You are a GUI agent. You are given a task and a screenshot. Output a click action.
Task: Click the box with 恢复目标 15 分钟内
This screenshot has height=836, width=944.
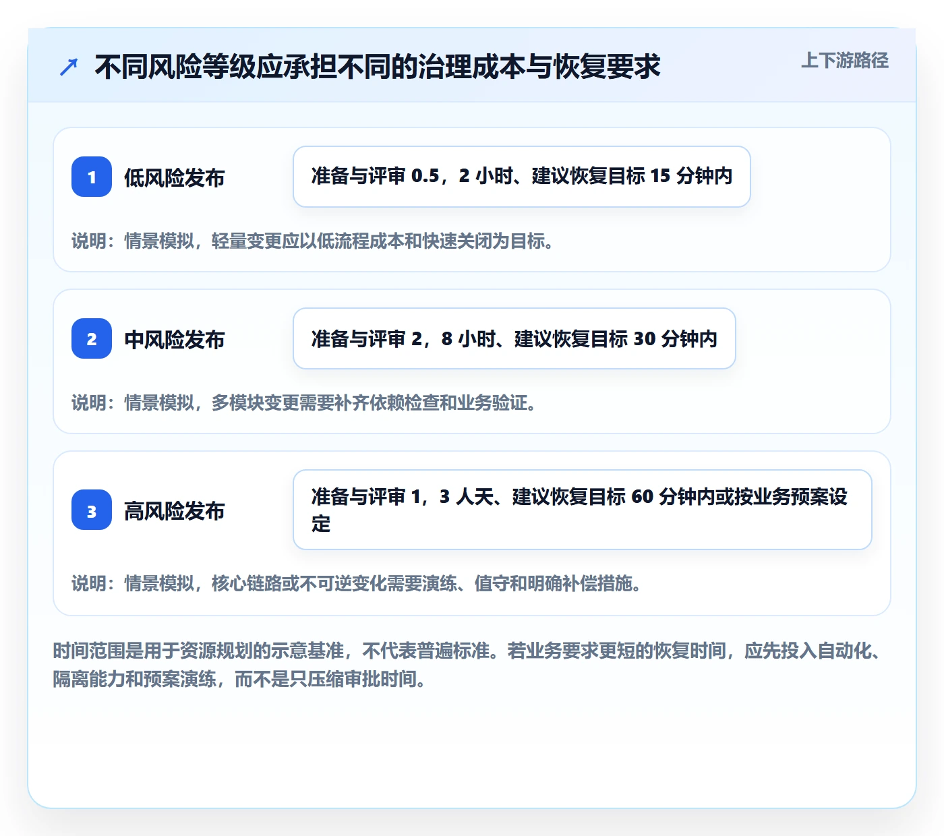pos(522,177)
